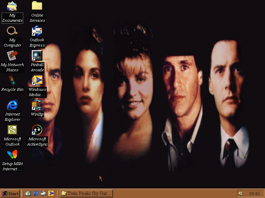The image size is (265, 198).
Task: Select the Online Services folder
Action: click(x=37, y=6)
